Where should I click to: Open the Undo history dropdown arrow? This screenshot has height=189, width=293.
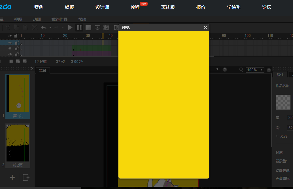[50, 28]
